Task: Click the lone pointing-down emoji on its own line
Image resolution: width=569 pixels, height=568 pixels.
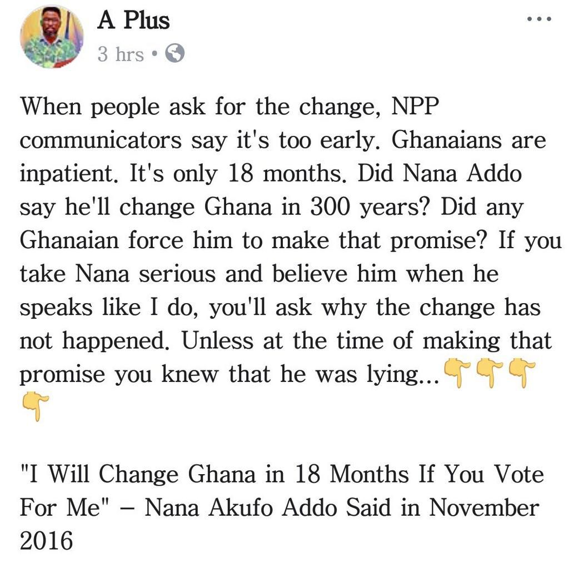Action: (x=35, y=406)
